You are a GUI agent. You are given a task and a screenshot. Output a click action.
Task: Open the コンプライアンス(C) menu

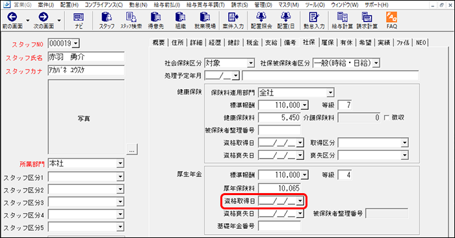pos(103,5)
